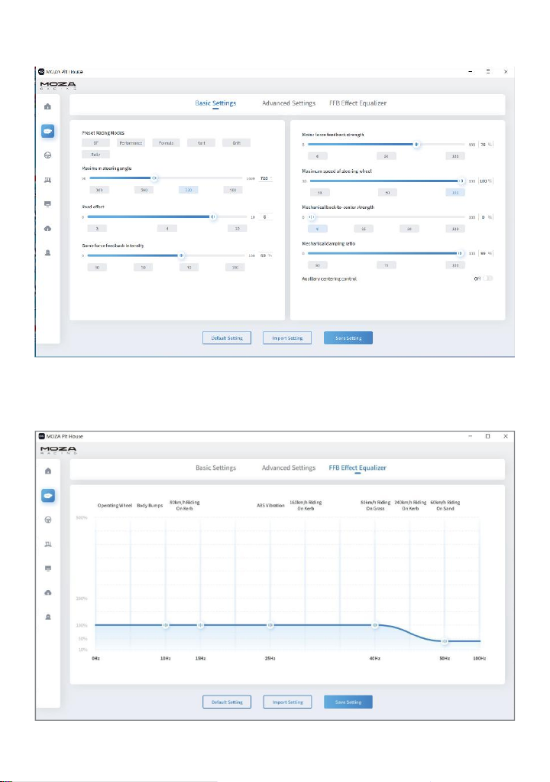Toggle the Auxiliary centering control switch
This screenshot has width=550, height=782.
click(487, 279)
